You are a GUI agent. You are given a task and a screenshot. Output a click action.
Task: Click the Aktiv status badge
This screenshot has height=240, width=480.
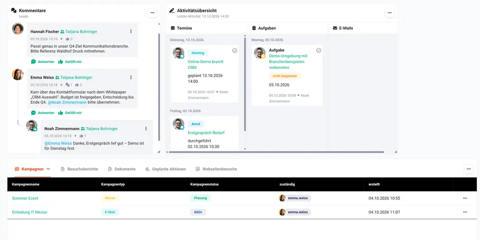(198, 212)
